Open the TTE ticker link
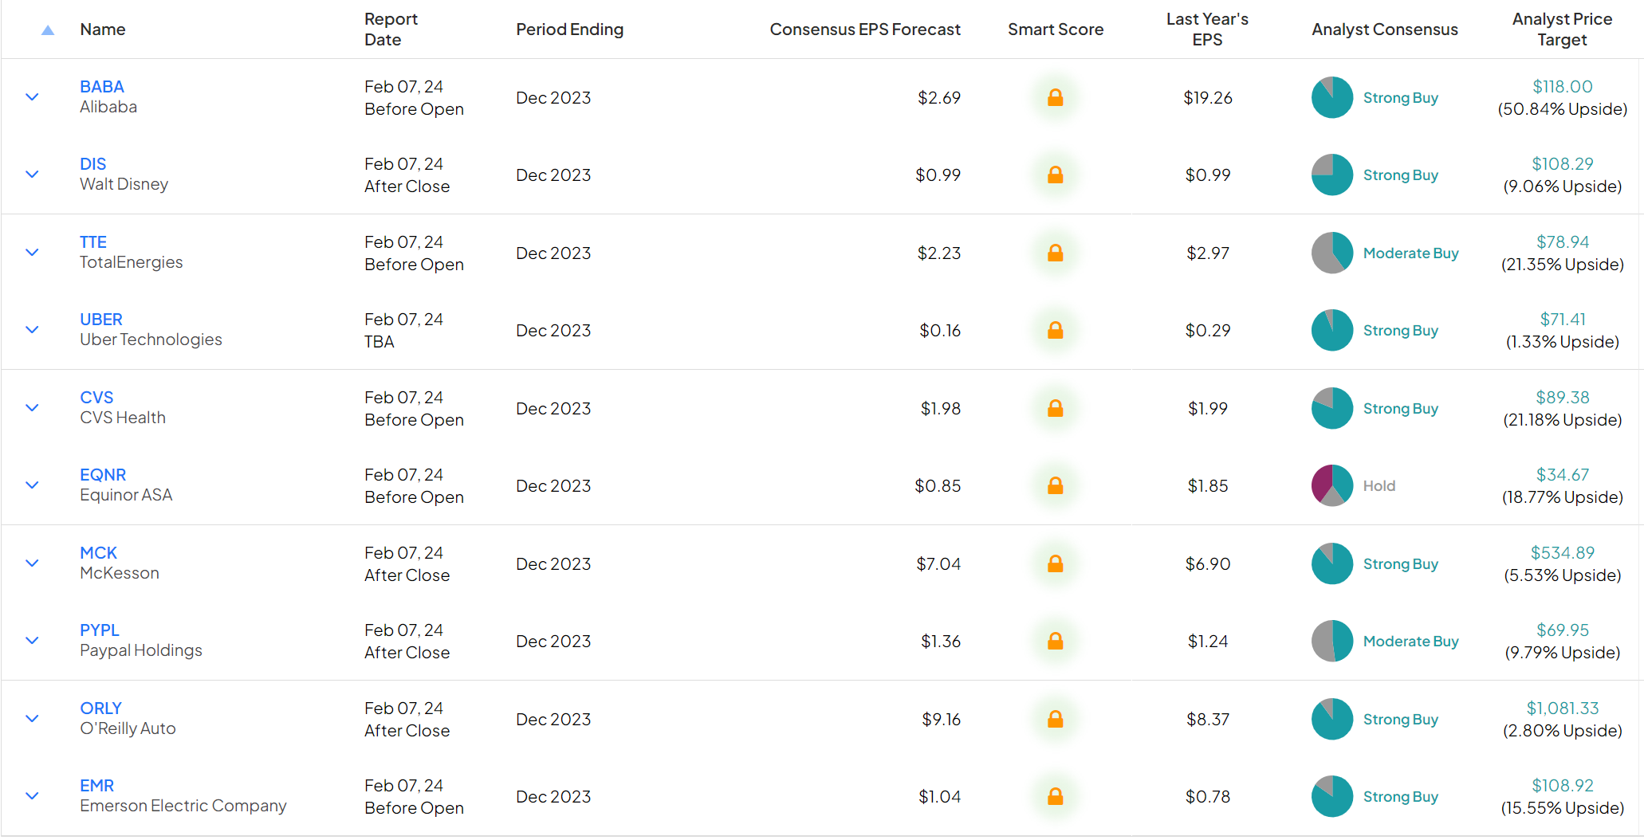1644x840 pixels. point(93,241)
